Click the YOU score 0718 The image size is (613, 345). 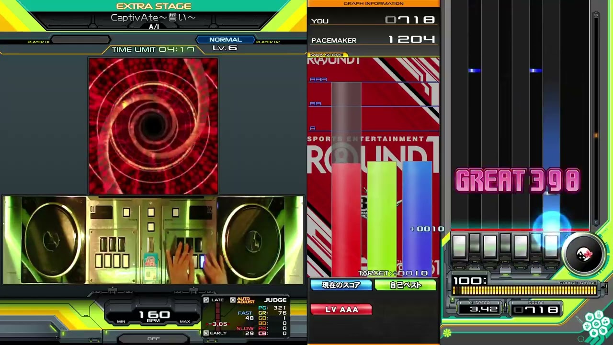pyautogui.click(x=410, y=20)
